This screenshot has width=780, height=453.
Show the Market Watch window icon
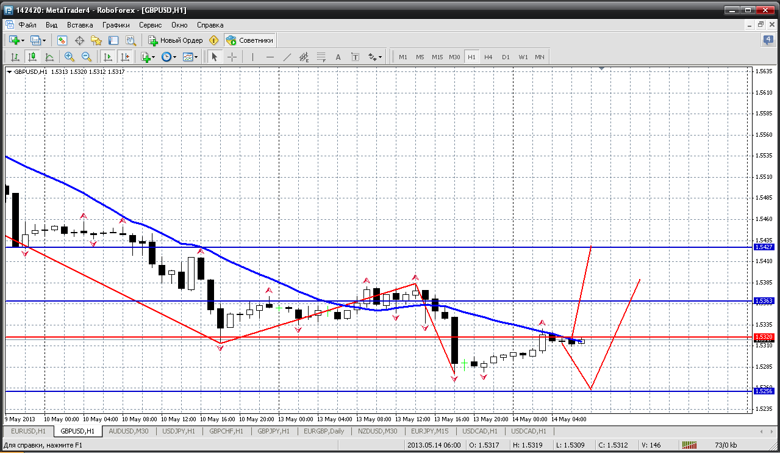coord(62,40)
